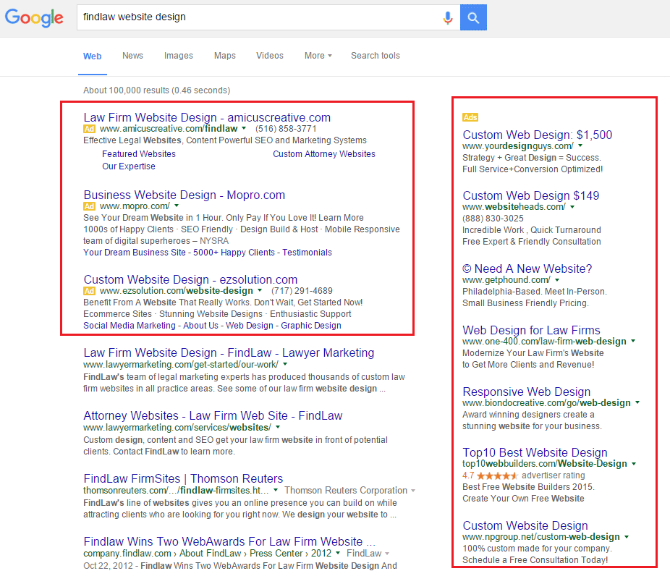Open Featured Websites sitelink
This screenshot has height=571, width=670.
click(x=138, y=154)
